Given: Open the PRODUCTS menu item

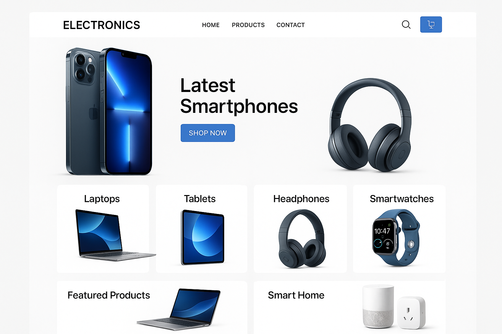Looking at the screenshot, I should pyautogui.click(x=248, y=25).
